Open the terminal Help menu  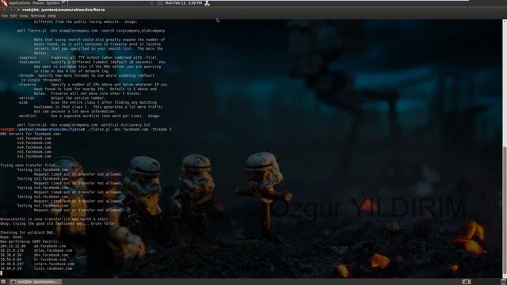51,16
